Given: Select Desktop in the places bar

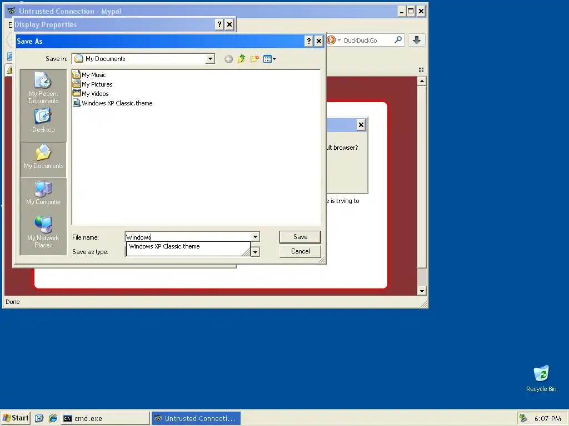Looking at the screenshot, I should [43, 121].
